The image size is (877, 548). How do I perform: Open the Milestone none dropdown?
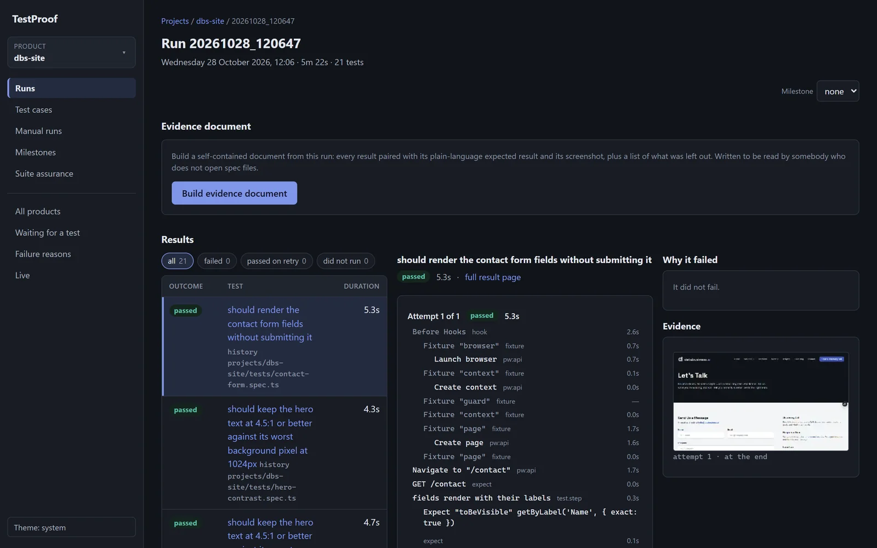[x=838, y=91]
